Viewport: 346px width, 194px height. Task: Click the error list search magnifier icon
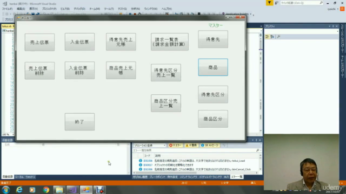point(257,150)
